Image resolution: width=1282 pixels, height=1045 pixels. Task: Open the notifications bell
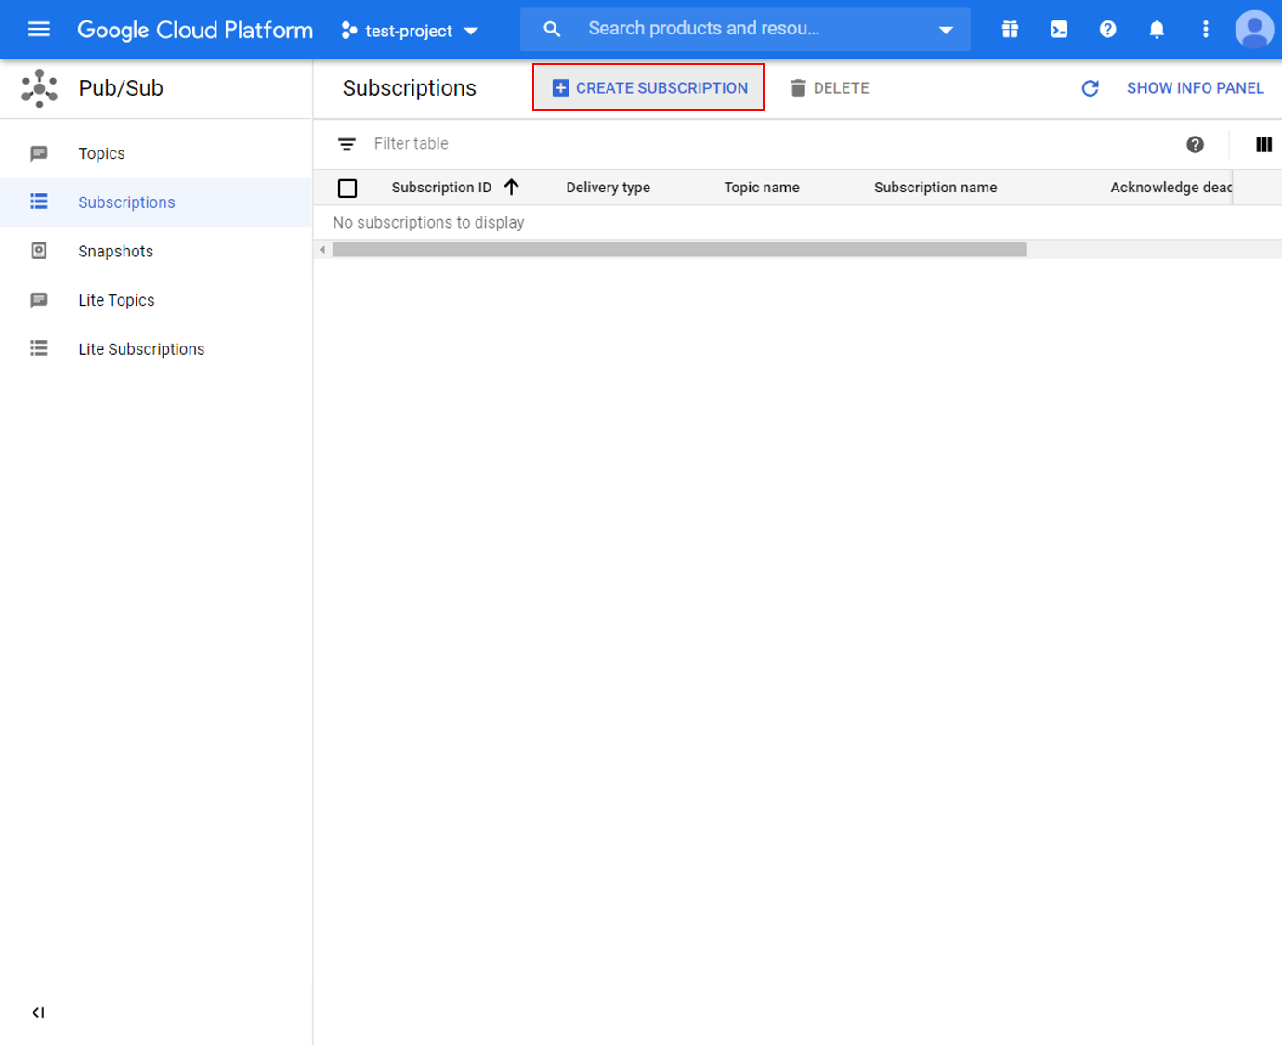pos(1157,30)
